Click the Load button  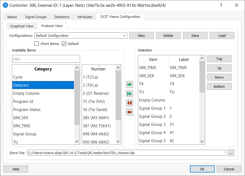point(222,35)
